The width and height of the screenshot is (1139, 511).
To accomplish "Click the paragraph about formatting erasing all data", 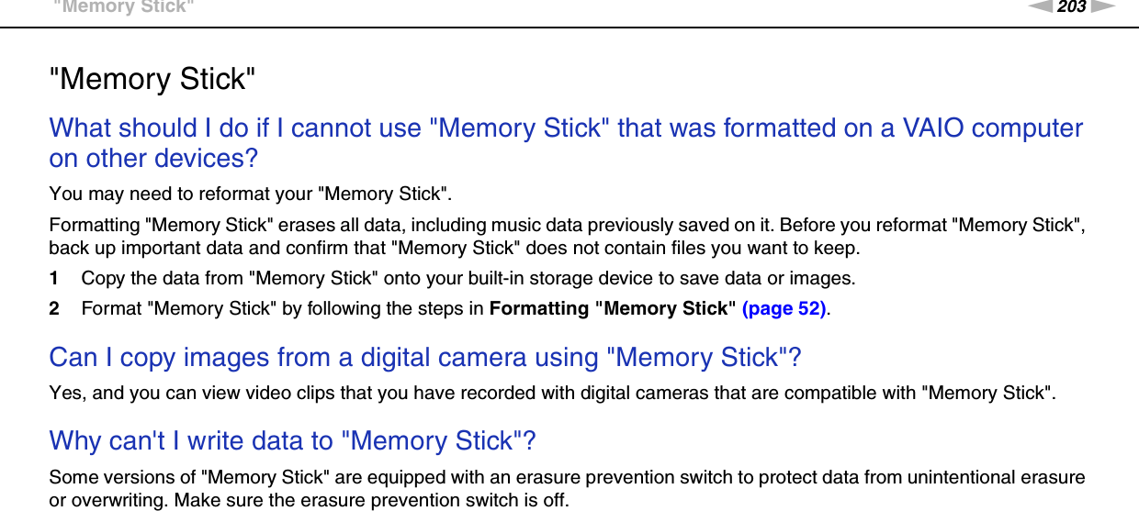I will (x=566, y=236).
